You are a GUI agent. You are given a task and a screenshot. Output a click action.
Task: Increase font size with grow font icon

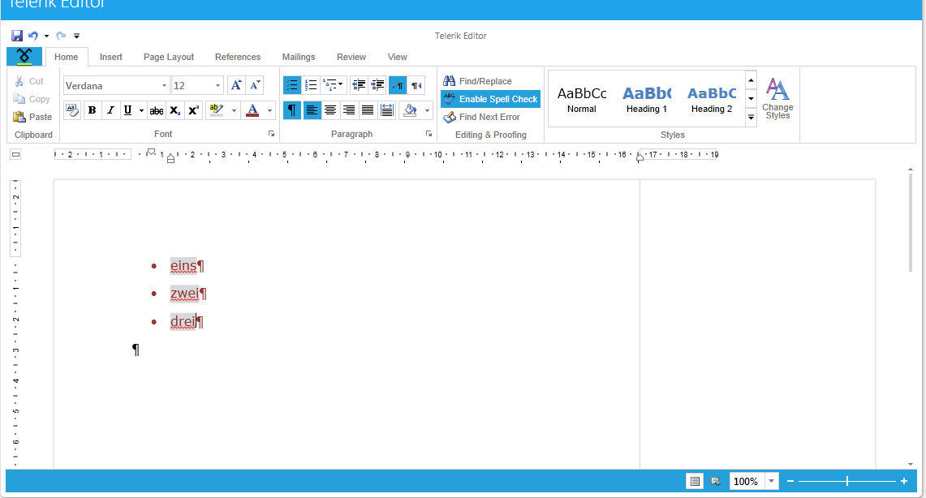tap(236, 85)
